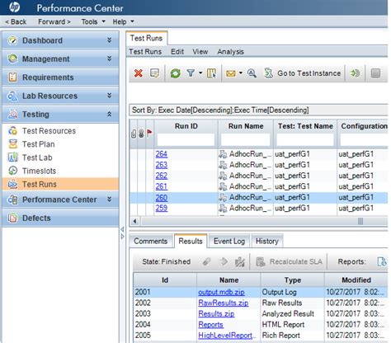
Task: Click the Requirements module icon
Action: 12,78
